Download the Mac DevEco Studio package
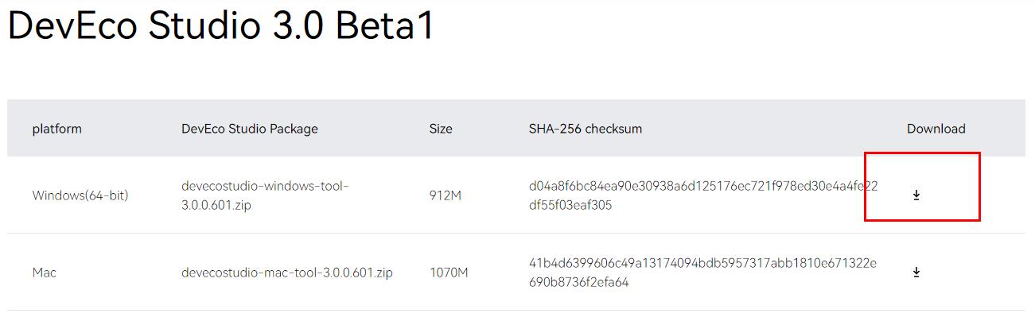The image size is (1035, 321). tap(916, 273)
